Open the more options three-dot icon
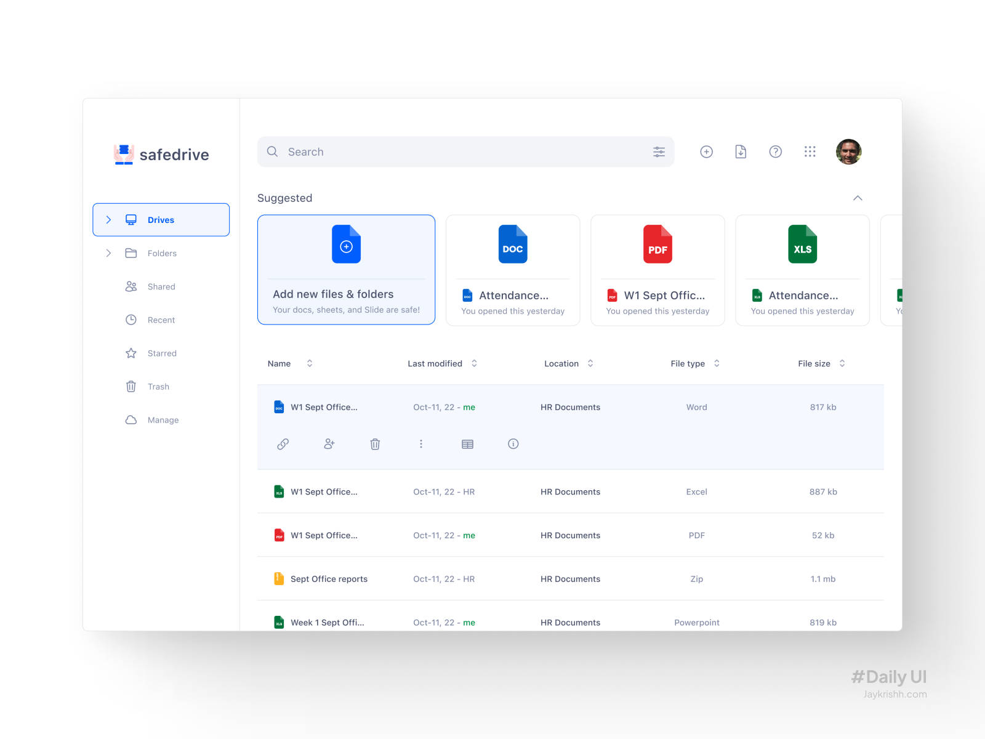 click(x=421, y=443)
